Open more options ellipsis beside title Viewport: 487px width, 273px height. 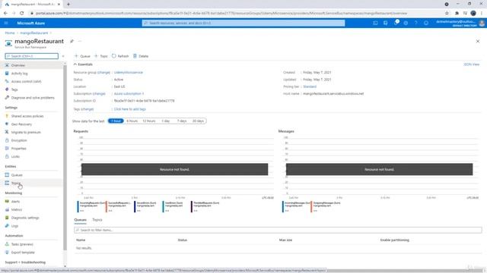[80, 41]
